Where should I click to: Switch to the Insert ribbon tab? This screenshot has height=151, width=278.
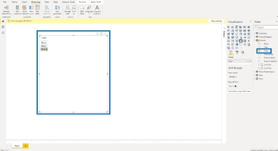point(24,2)
